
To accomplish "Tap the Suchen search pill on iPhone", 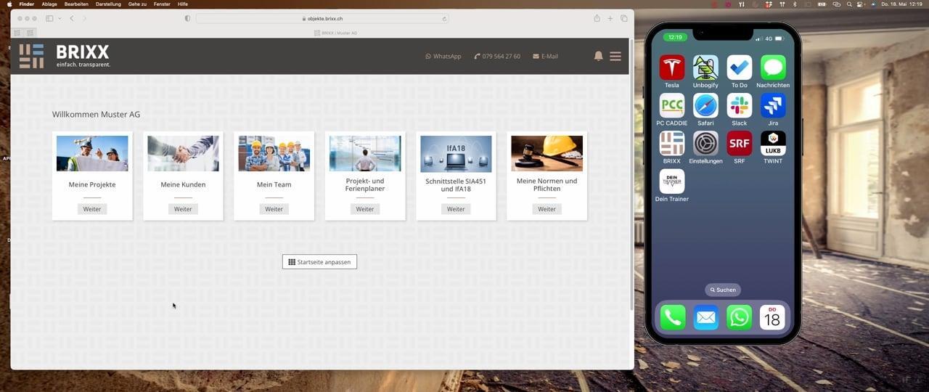I will 723,290.
